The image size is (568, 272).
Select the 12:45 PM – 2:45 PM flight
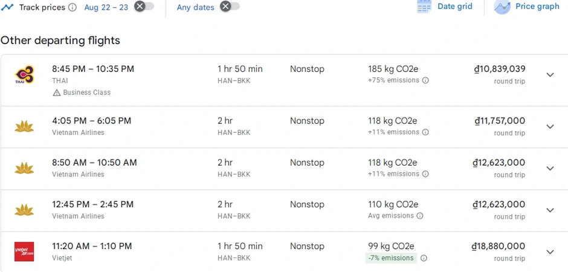point(284,210)
